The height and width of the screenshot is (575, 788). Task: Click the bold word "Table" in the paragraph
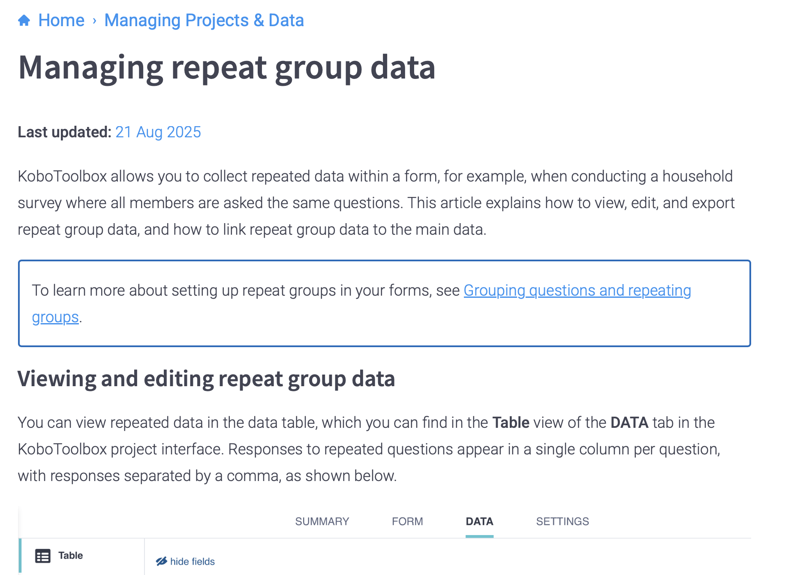point(511,423)
